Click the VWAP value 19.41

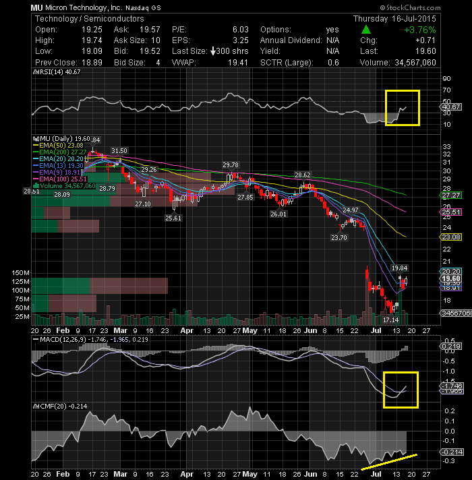(238, 63)
